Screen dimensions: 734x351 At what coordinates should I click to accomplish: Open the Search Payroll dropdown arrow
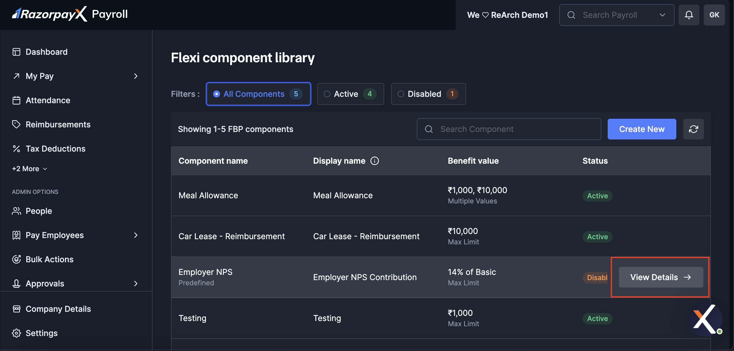662,15
